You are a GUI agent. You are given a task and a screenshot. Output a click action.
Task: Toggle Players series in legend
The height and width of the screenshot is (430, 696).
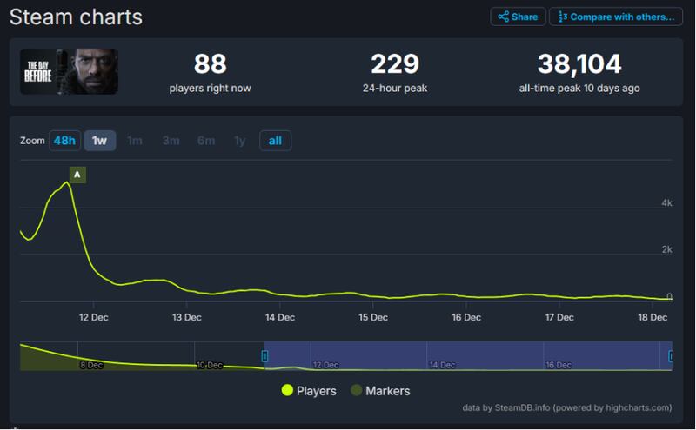click(316, 391)
